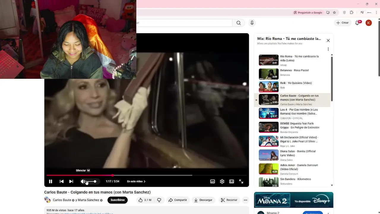Click the install app icon in the address bar
The height and width of the screenshot is (214, 380).
[x=328, y=12]
